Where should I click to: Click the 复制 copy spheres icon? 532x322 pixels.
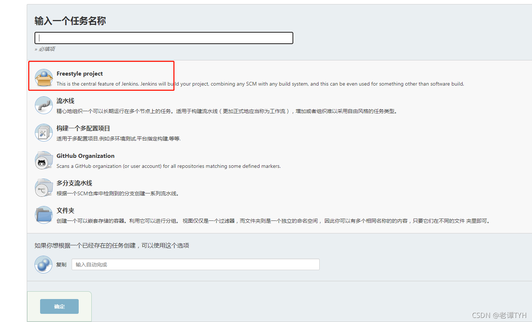[43, 265]
